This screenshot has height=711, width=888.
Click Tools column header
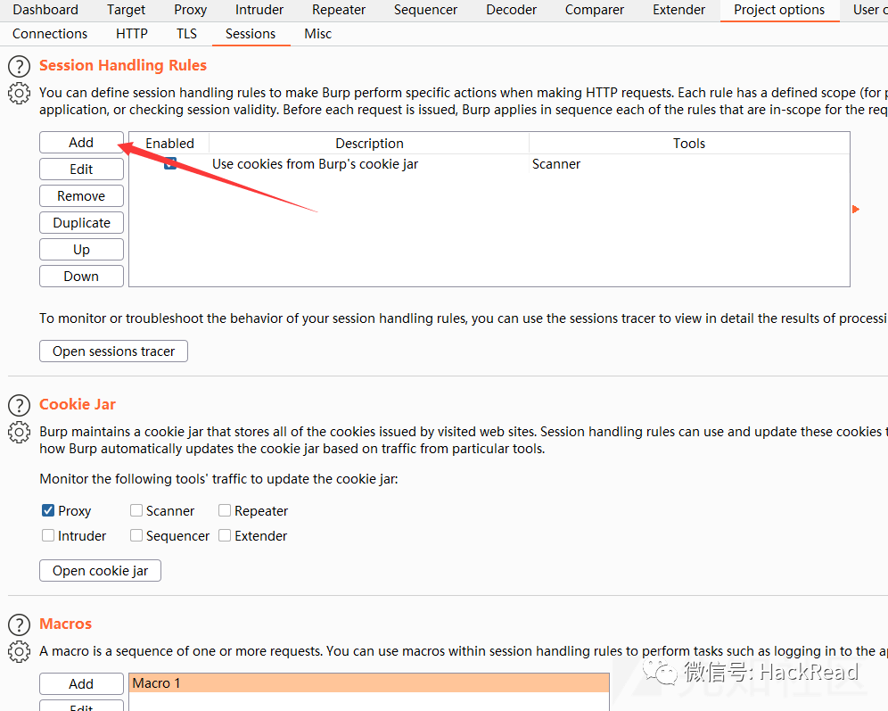(x=689, y=144)
